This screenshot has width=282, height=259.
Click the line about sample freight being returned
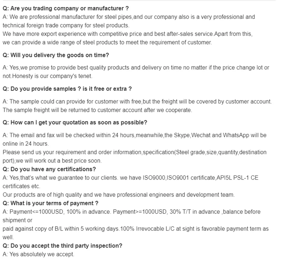tap(97, 110)
